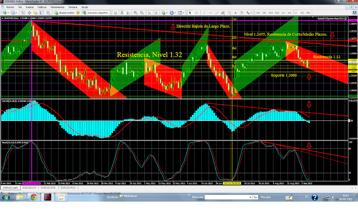Open the profiles icon in toolbar
The image size is (358, 215).
(x=13, y=13)
